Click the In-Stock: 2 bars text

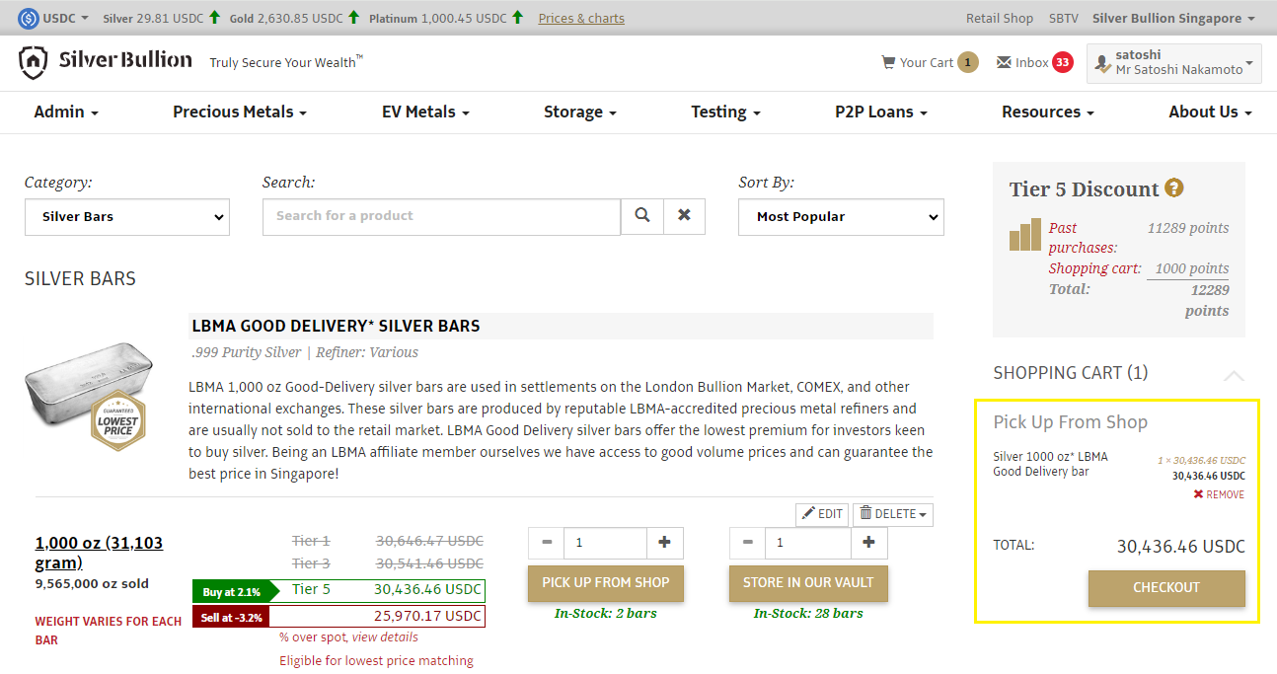[x=606, y=614]
